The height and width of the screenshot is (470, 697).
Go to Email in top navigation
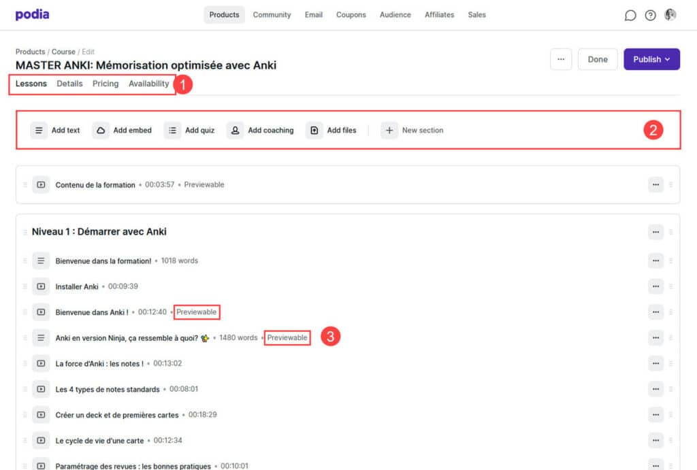pyautogui.click(x=313, y=15)
